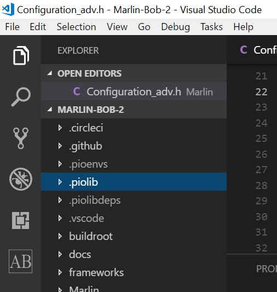This screenshot has height=292, width=277.
Task: Click the AB icon in activity bar
Action: pos(20,261)
